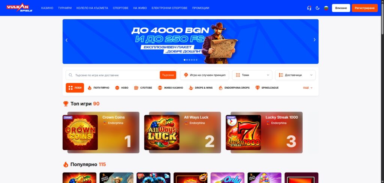Select the Популярно flame category
This screenshot has height=183, width=384.
click(x=99, y=88)
